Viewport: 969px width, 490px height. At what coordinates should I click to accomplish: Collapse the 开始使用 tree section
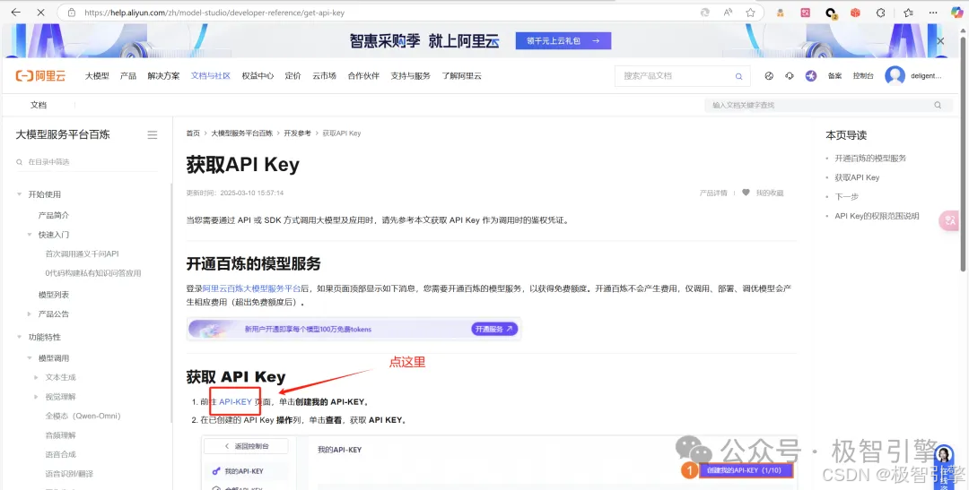tap(19, 194)
